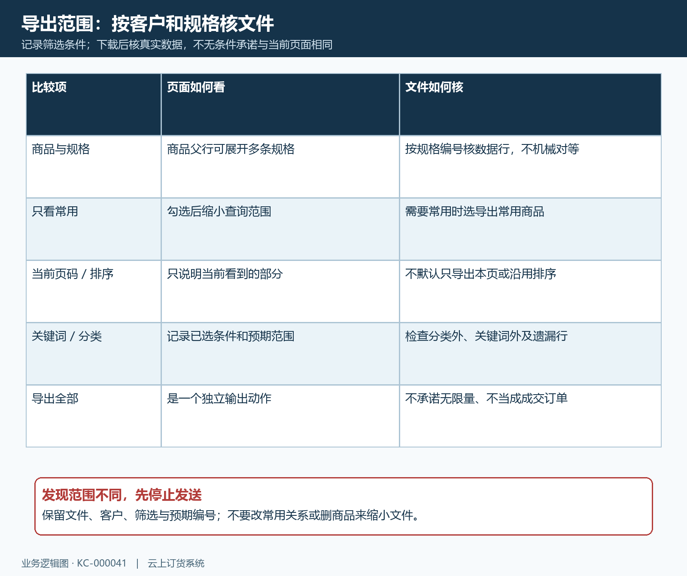Click cell 导出全部
This screenshot has height=576, width=687.
(x=94, y=416)
